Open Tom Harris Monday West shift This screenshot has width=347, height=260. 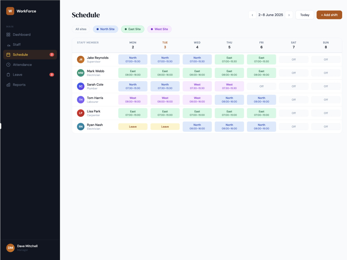click(x=133, y=100)
